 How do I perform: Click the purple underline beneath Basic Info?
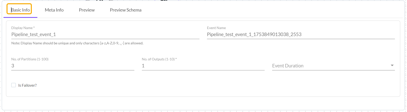click(x=20, y=17)
